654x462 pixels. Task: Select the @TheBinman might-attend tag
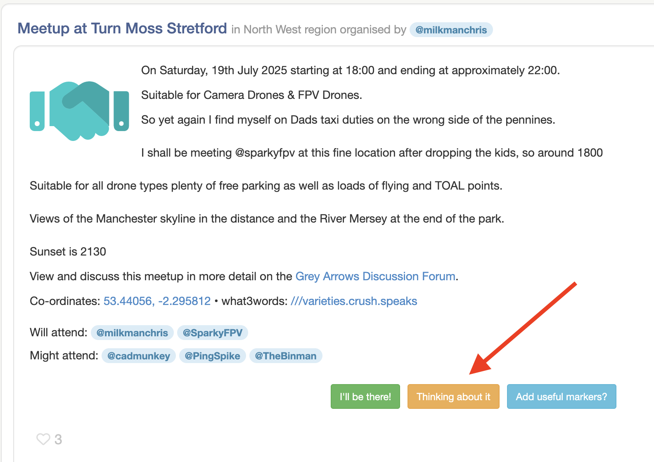[286, 356]
